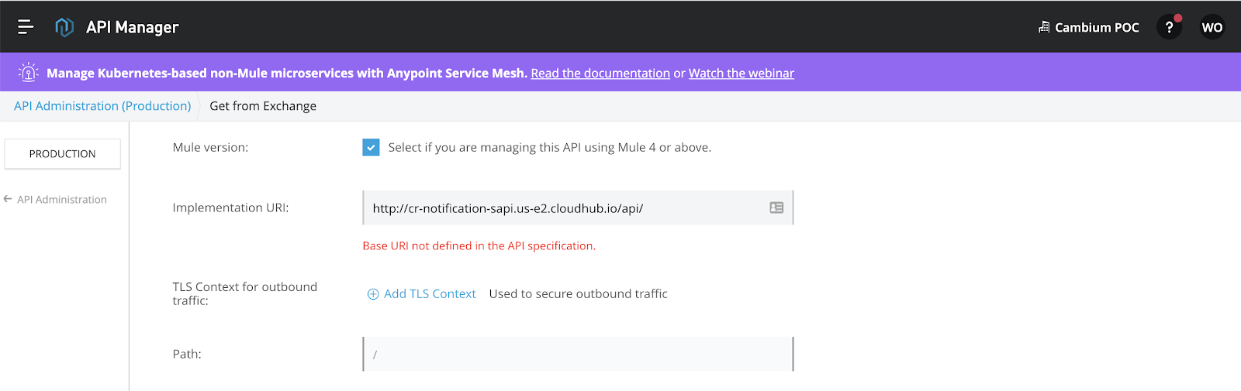Open the help question mark menu
Screen dimensions: 1241x391
[1169, 27]
